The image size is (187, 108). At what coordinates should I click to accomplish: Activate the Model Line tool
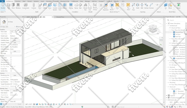click(90, 7)
